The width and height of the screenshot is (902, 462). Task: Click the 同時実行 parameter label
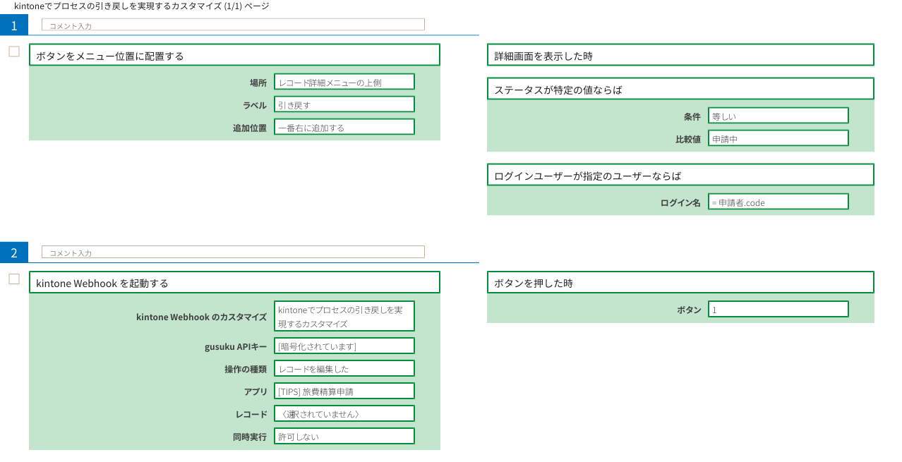point(250,437)
